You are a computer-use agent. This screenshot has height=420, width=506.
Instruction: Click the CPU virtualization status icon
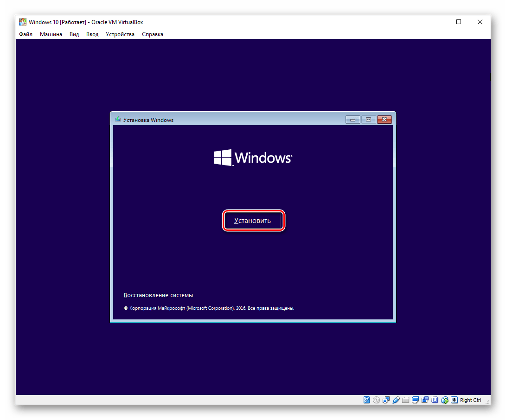(x=435, y=400)
